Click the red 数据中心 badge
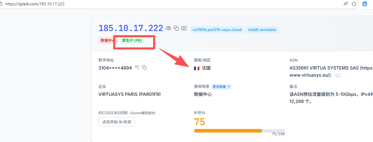The width and height of the screenshot is (373, 142). (108, 41)
